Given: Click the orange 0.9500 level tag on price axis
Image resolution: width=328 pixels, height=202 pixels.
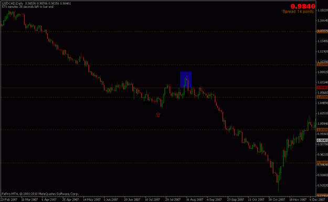Looking at the screenshot, I should tap(322, 163).
